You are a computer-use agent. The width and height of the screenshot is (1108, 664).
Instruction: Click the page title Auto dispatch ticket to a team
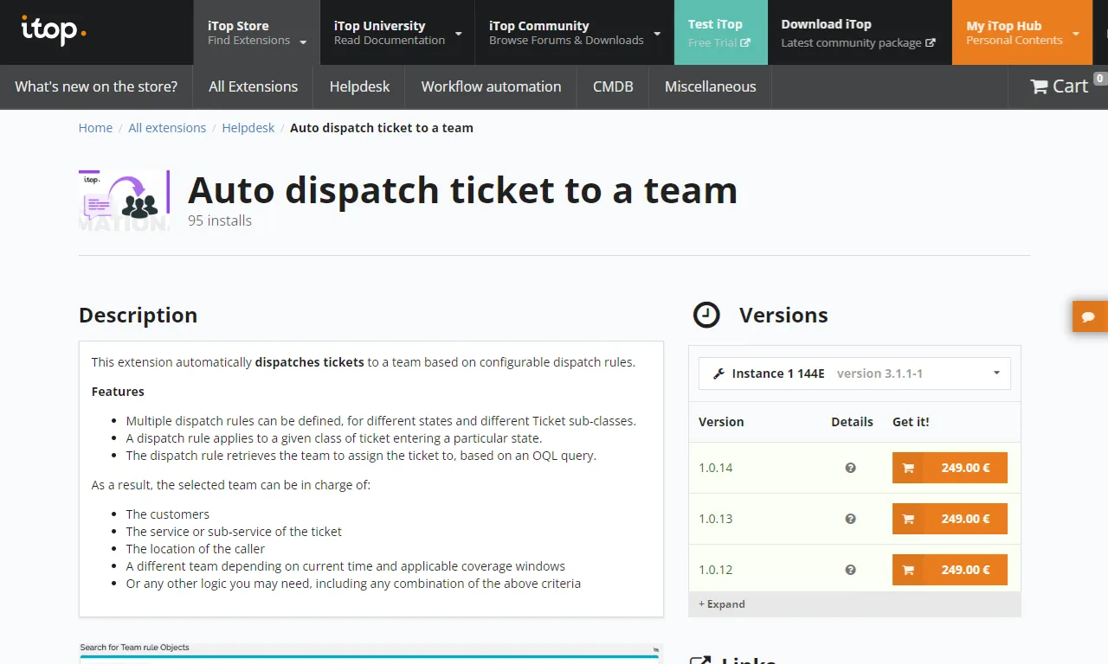pos(462,190)
